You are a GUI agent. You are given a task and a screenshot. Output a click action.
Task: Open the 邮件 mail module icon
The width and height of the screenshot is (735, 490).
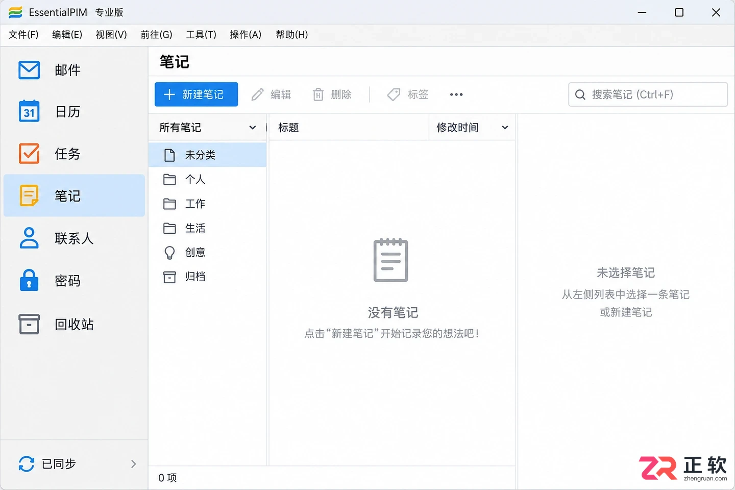click(x=29, y=70)
